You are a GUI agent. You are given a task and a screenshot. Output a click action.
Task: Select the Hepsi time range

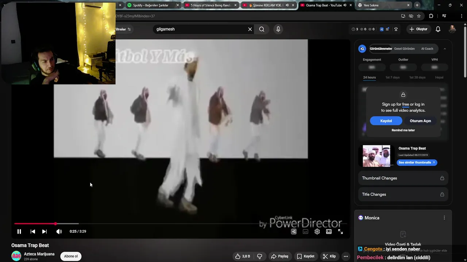(x=439, y=78)
